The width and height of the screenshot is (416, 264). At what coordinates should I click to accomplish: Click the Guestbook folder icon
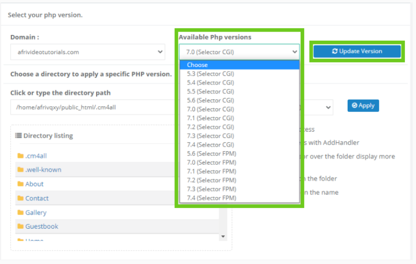pos(21,227)
